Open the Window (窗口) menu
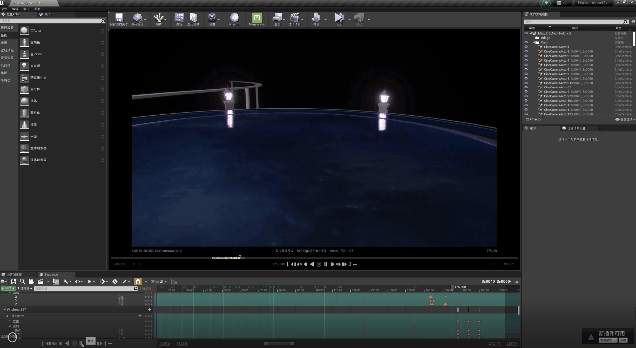Image resolution: width=636 pixels, height=348 pixels. [x=26, y=9]
